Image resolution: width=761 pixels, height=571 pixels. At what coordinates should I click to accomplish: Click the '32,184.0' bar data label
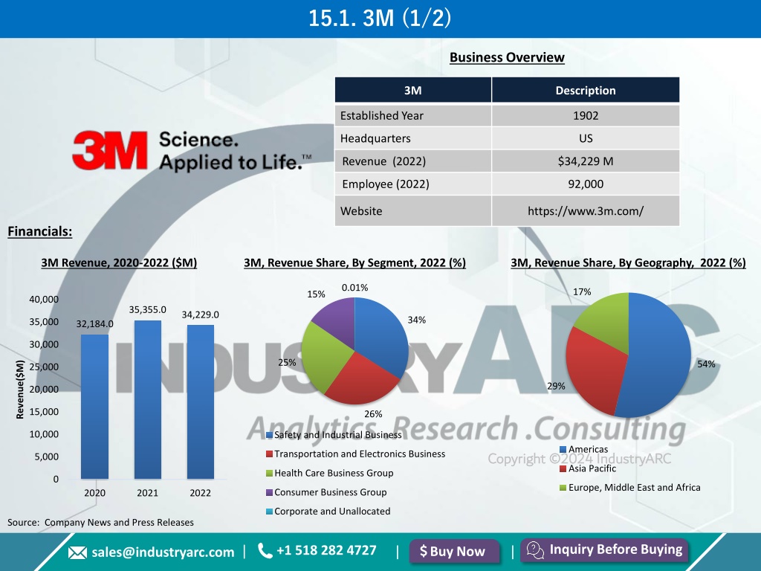pyautogui.click(x=94, y=324)
